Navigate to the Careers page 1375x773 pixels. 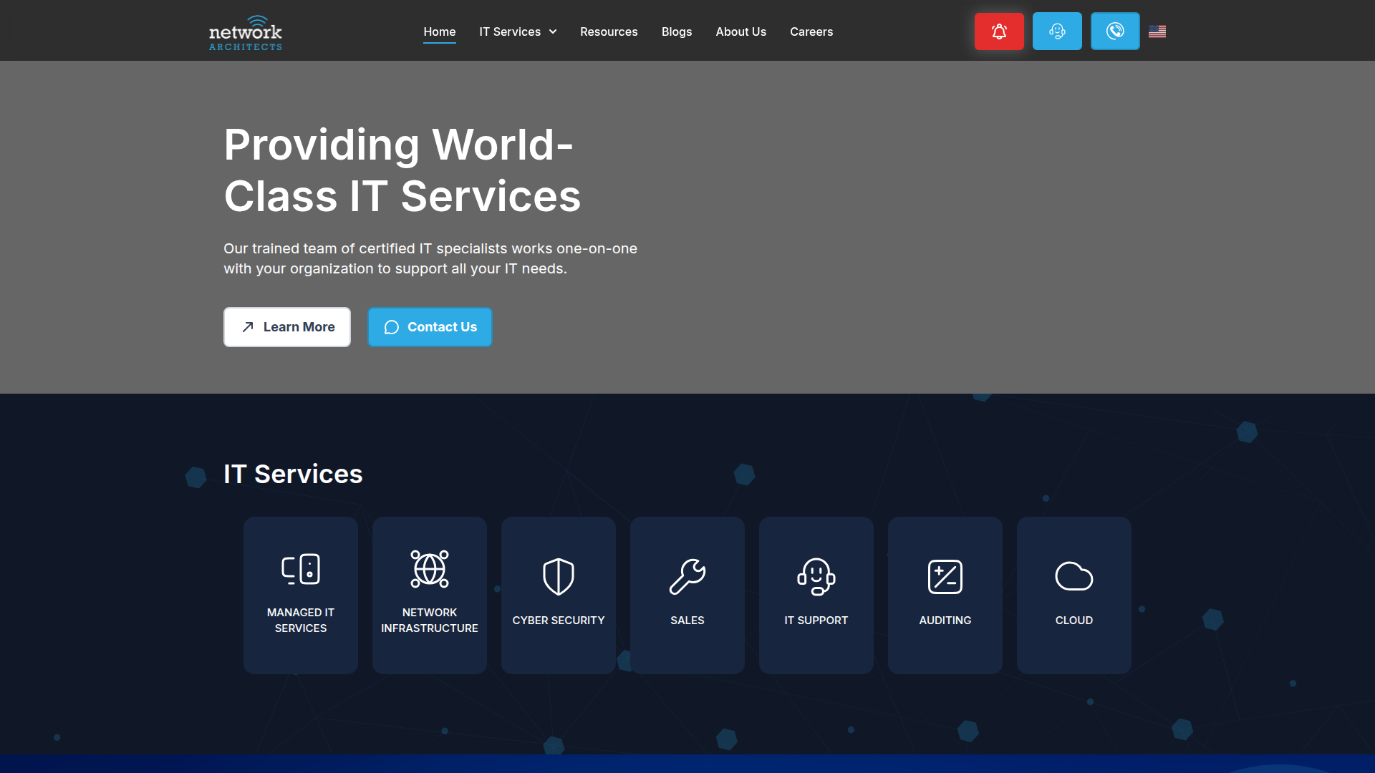[x=811, y=31]
